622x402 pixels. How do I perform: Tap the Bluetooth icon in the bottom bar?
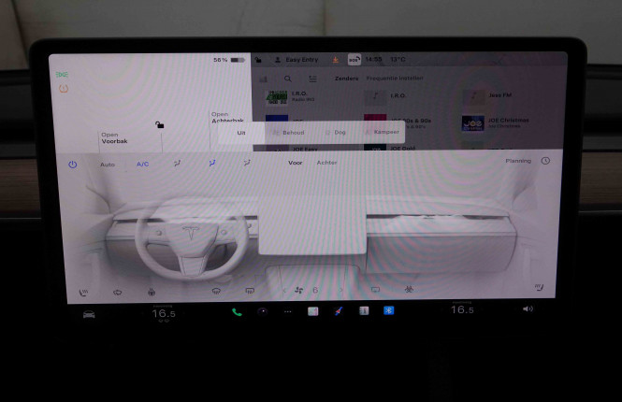click(387, 311)
